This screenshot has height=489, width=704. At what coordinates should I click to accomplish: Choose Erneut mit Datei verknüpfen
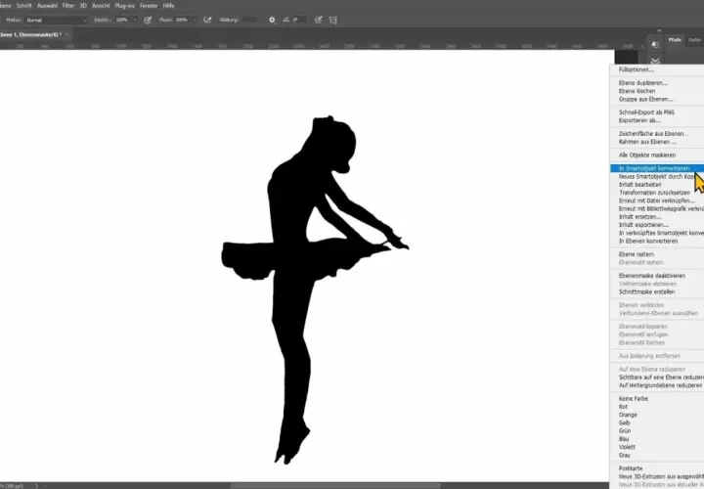(657, 200)
